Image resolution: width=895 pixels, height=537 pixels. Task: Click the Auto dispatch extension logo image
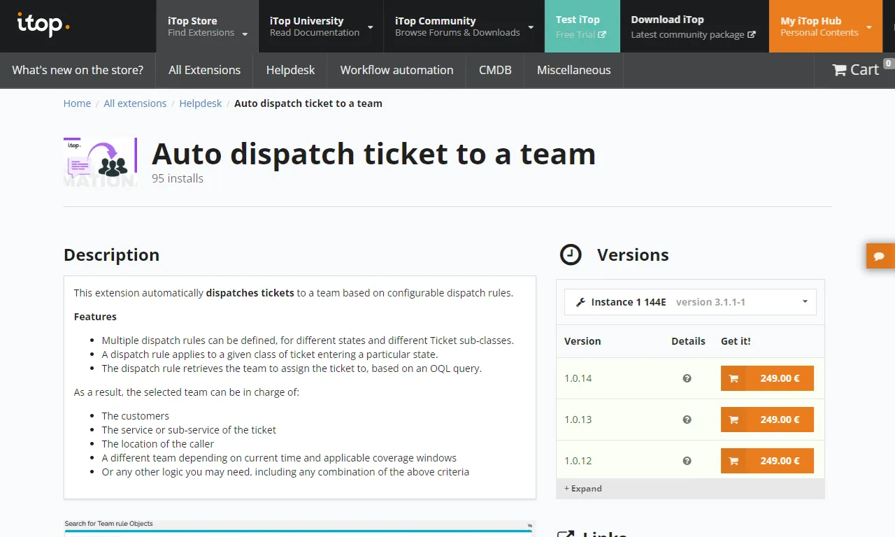click(100, 162)
